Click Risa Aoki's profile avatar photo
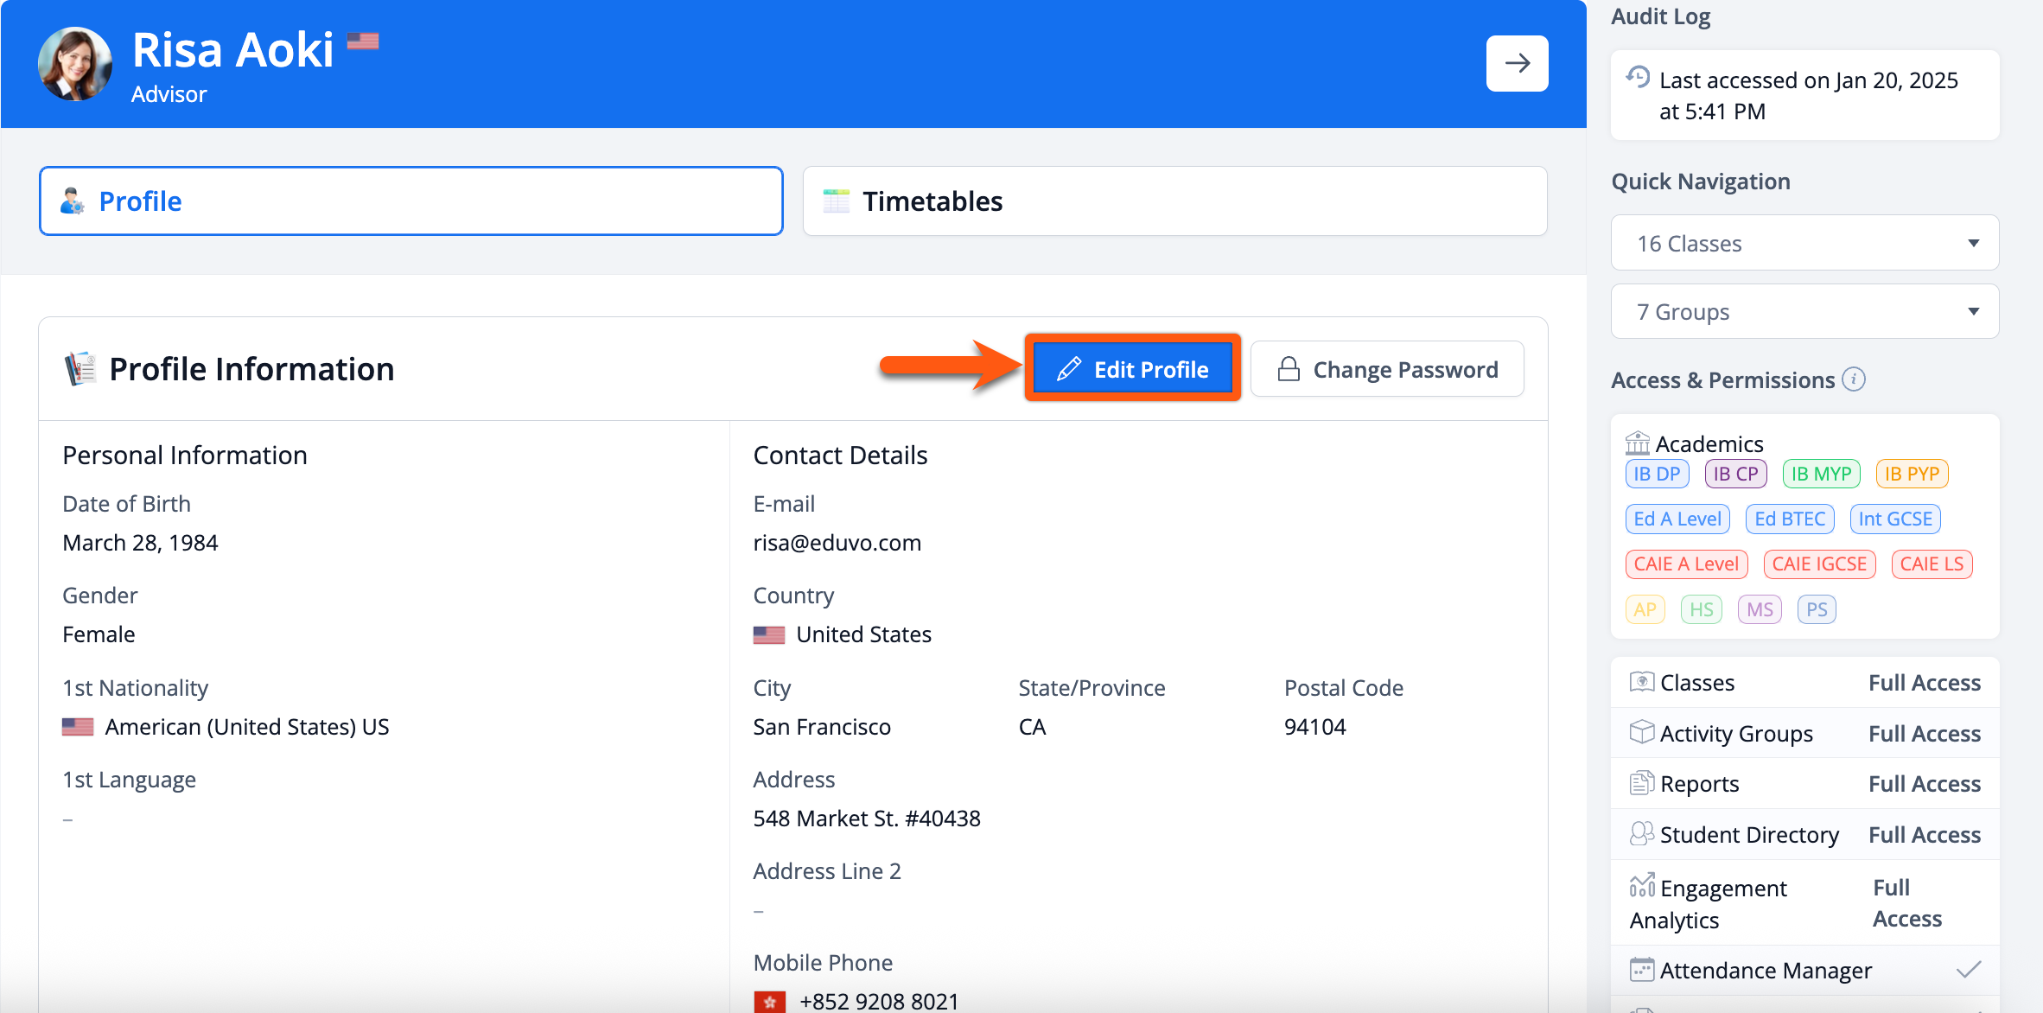Screen dimensions: 2043x1013 point(75,64)
